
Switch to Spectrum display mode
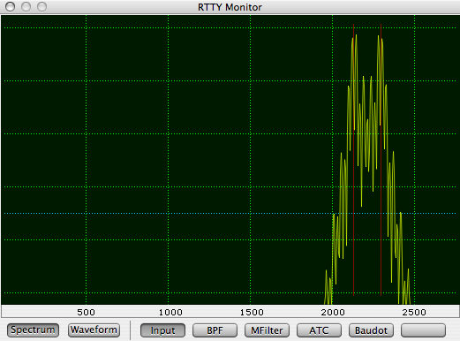pyautogui.click(x=33, y=330)
